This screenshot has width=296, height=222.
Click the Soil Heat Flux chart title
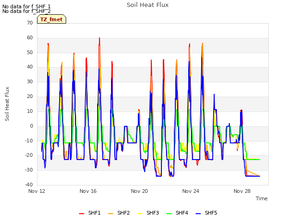[x=148, y=5]
